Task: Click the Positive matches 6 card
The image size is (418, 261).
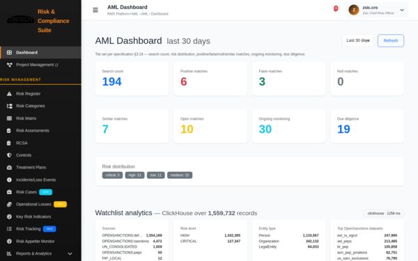Action: (x=210, y=79)
